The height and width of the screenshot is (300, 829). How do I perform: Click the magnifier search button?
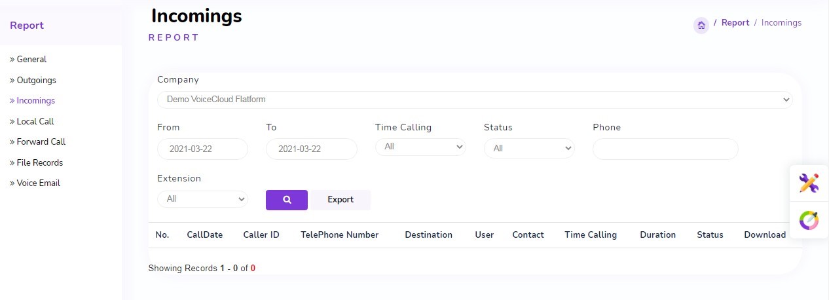(x=286, y=200)
